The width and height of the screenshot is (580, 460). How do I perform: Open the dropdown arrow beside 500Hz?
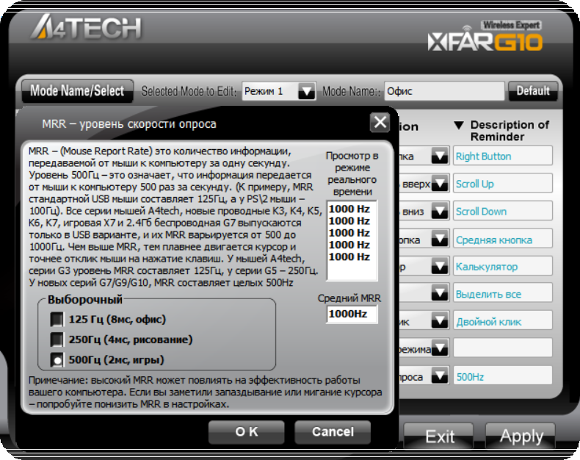pyautogui.click(x=440, y=377)
